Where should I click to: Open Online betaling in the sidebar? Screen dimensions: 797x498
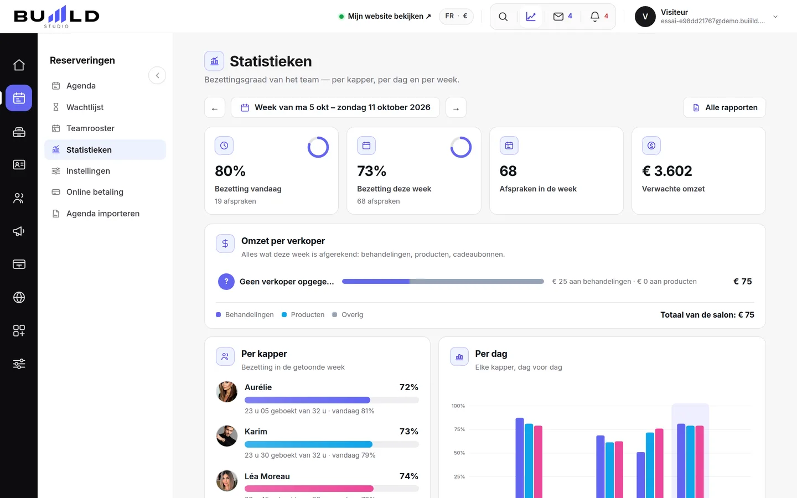pos(105,192)
